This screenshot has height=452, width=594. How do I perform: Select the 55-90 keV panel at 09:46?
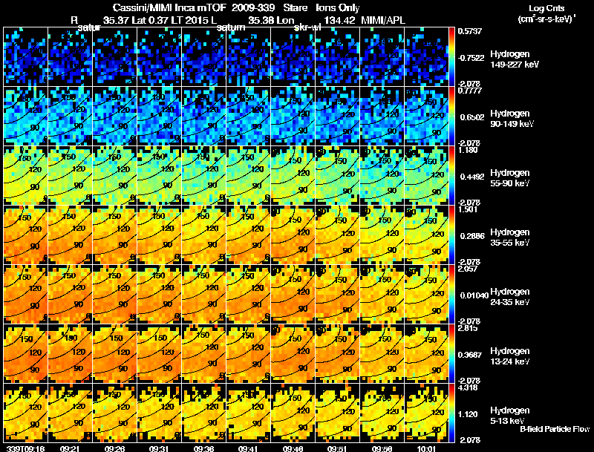coord(293,175)
